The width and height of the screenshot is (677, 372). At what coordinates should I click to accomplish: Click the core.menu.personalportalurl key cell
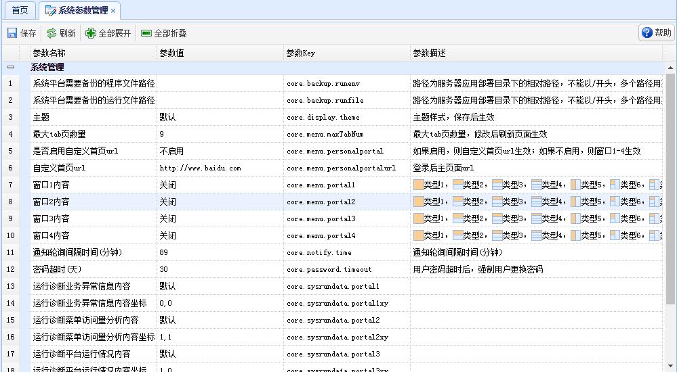[347, 168]
